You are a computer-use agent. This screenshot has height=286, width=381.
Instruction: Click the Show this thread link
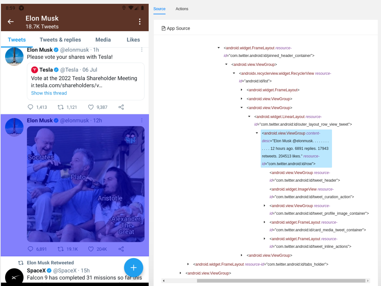[x=49, y=93]
